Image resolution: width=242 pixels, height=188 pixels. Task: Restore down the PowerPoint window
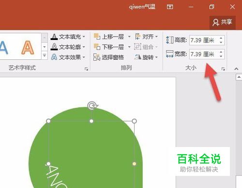click(212, 7)
